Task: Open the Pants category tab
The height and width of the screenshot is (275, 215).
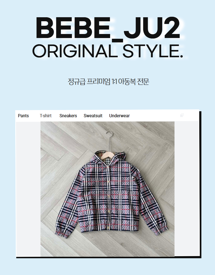Action: tap(23, 116)
